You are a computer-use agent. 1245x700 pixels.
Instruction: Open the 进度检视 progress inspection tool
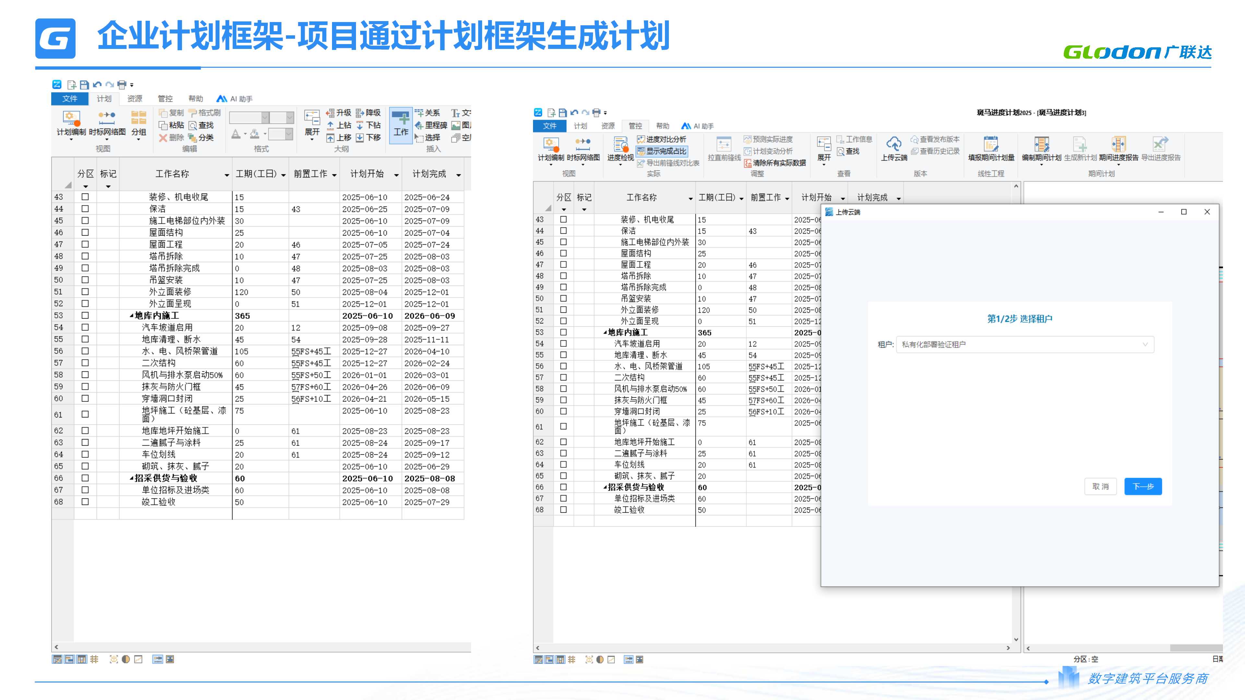coord(620,145)
